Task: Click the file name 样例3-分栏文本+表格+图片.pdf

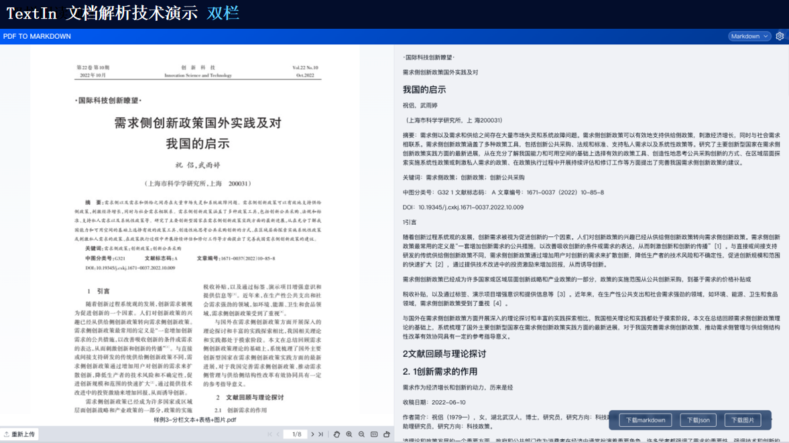Action: tap(194, 420)
